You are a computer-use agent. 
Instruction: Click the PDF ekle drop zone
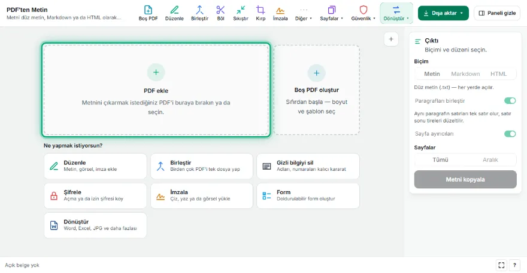[156, 90]
